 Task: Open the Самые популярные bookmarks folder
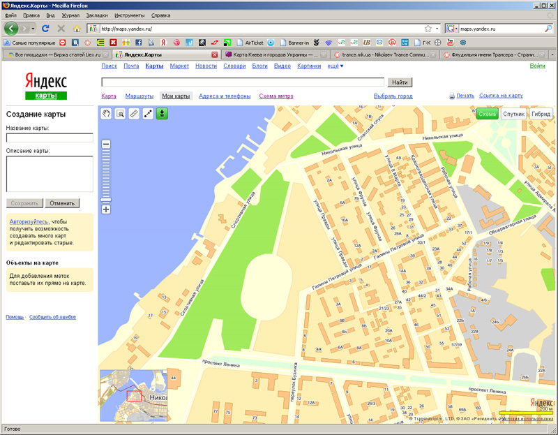(x=29, y=43)
